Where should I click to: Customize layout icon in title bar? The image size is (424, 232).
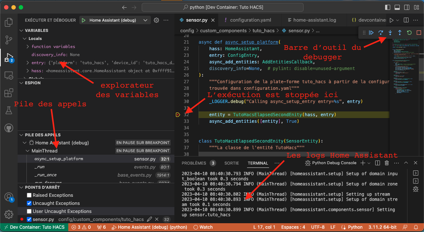[416, 7]
